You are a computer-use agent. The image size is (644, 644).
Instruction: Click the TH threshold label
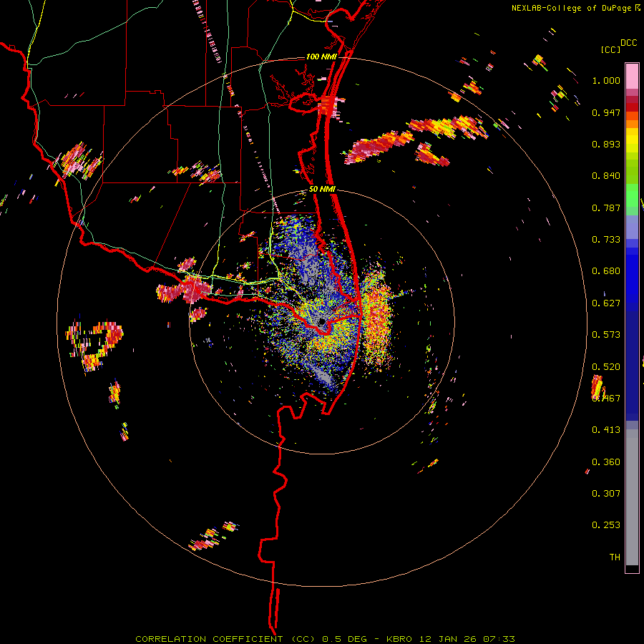tap(615, 557)
